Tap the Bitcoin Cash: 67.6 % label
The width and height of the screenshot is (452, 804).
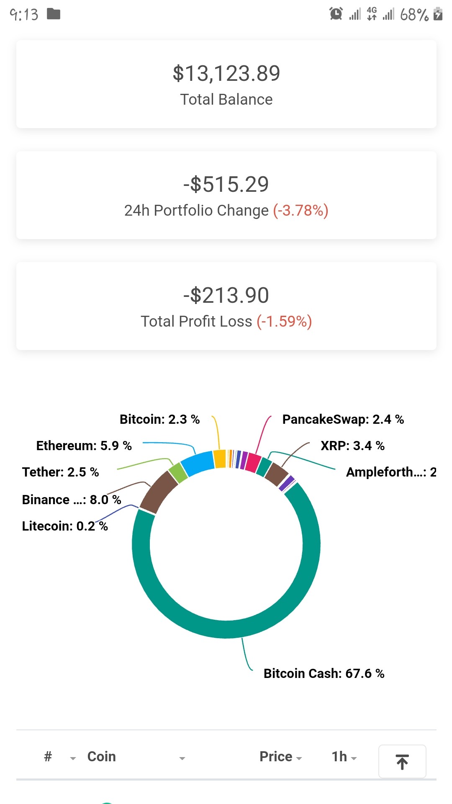coord(324,673)
